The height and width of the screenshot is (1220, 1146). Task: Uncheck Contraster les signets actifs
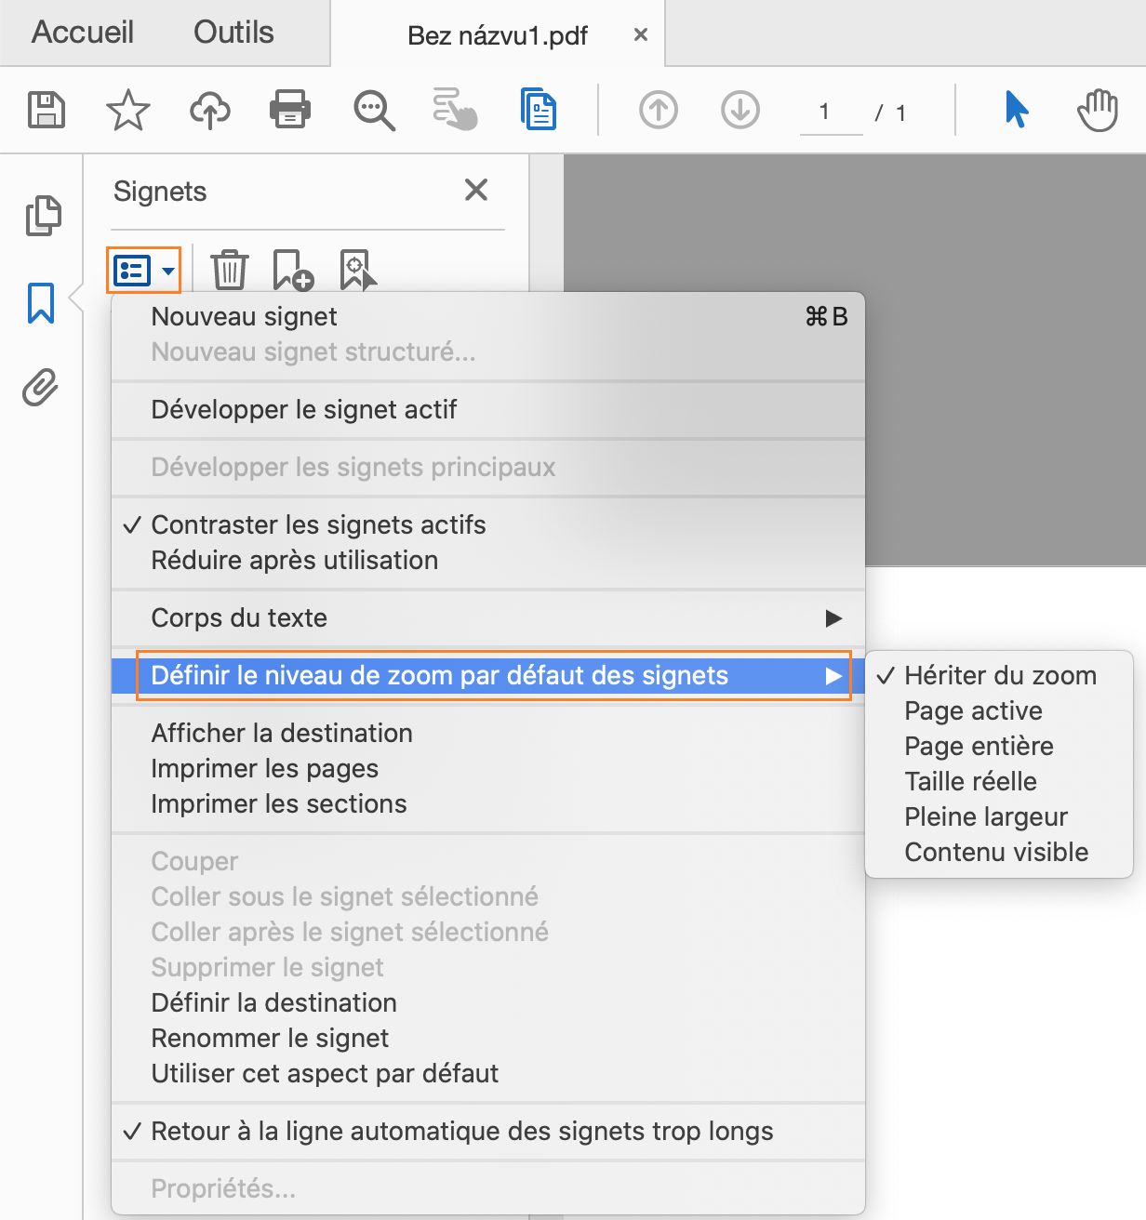pyautogui.click(x=318, y=524)
